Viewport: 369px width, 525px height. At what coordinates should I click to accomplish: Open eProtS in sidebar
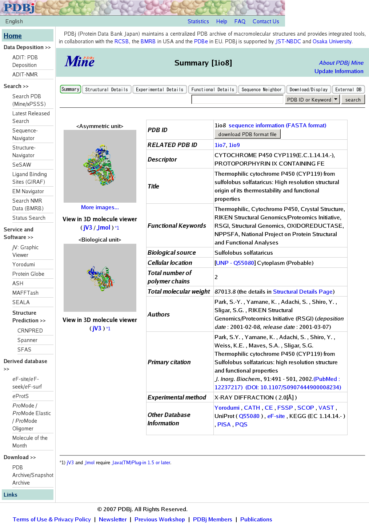(x=20, y=396)
